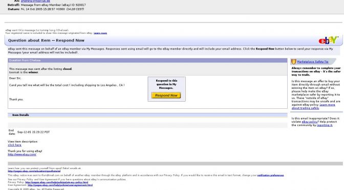Select the 'Item Details' section header
This screenshot has width=344, height=190.
click(x=147, y=115)
